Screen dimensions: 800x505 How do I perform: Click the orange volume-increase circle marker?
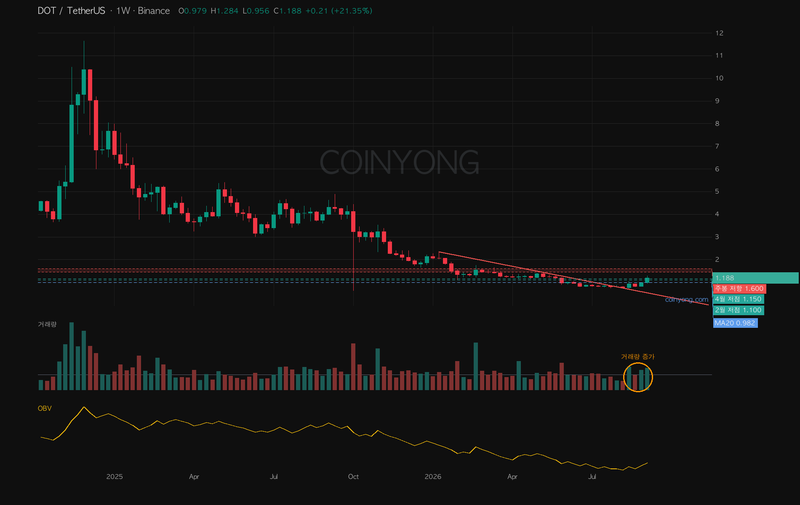(x=638, y=377)
